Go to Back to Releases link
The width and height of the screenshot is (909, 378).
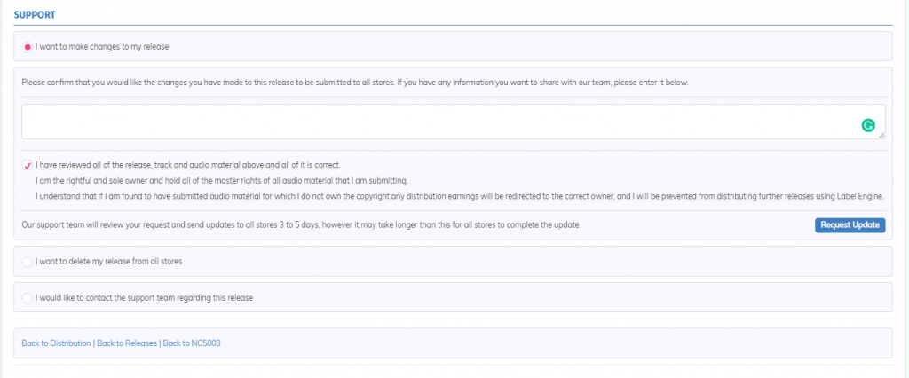tap(127, 343)
